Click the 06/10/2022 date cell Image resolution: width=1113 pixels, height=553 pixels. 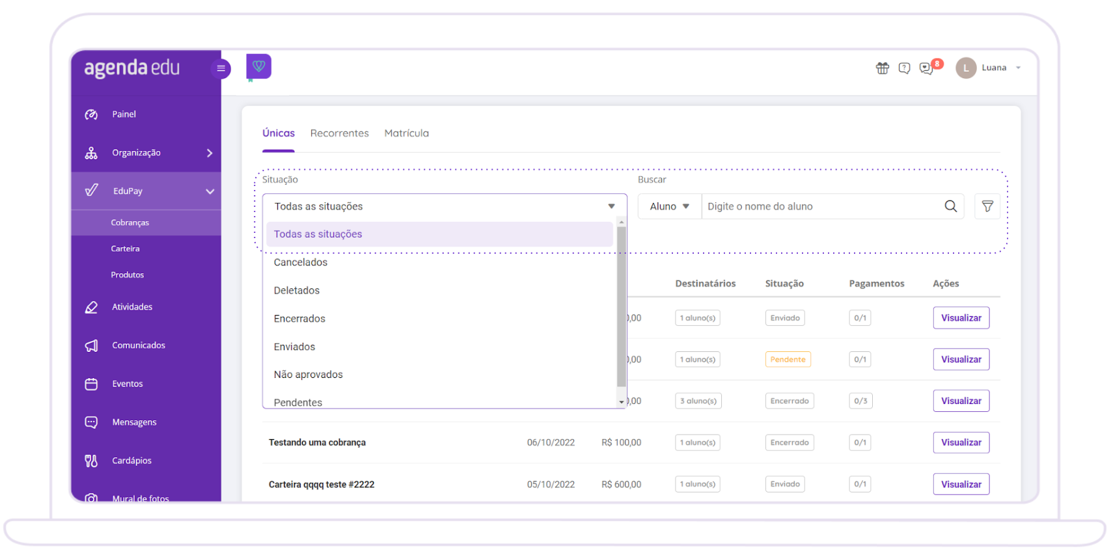click(551, 442)
